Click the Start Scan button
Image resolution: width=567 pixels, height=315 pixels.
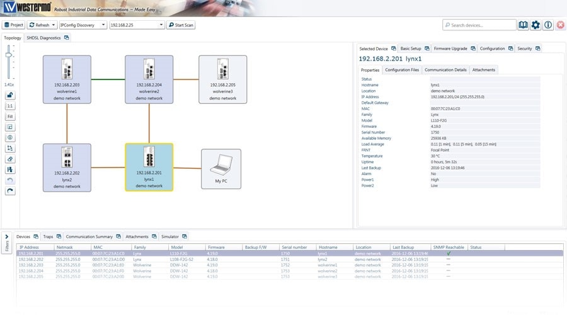coord(181,25)
